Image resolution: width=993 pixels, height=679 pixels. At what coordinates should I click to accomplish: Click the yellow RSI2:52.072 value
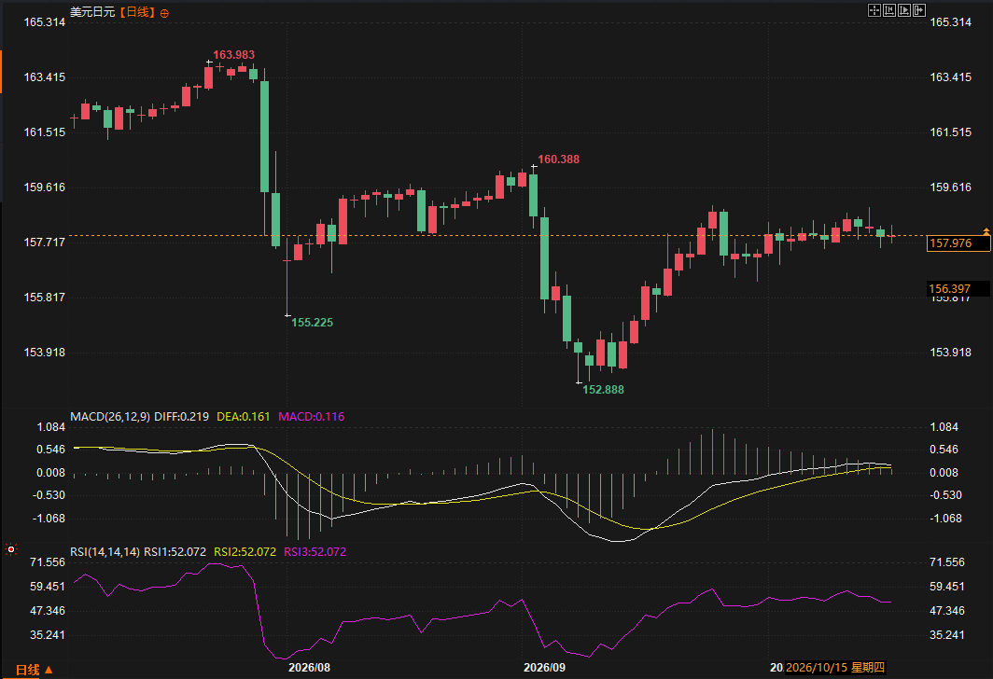click(x=245, y=552)
